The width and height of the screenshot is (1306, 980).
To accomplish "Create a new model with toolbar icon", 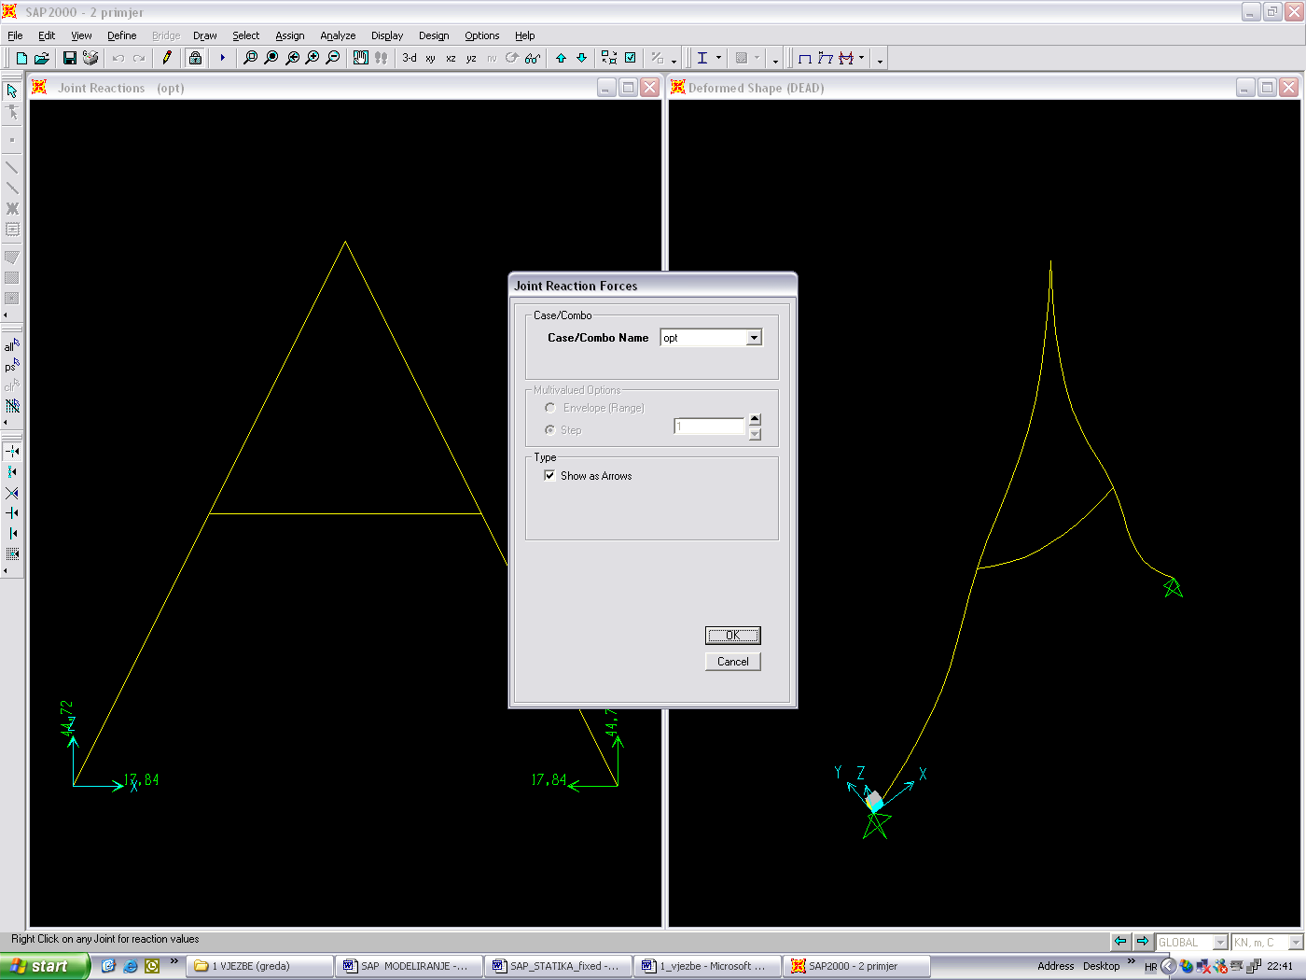I will [21, 58].
